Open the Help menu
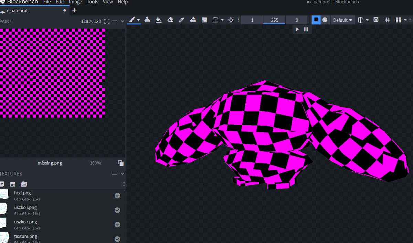This screenshot has height=243, width=413. point(123,2)
